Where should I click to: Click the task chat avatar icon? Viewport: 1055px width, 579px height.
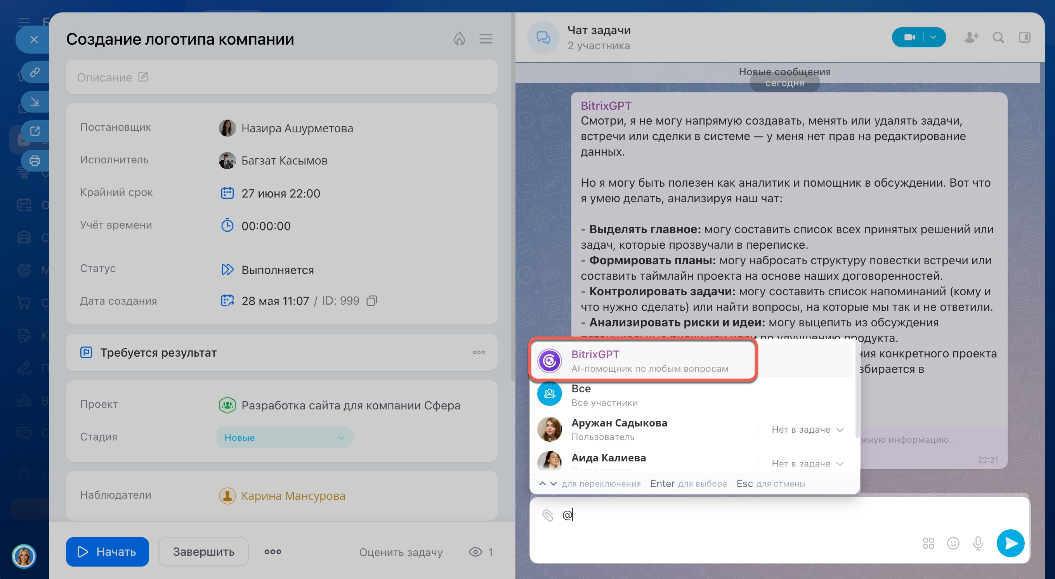543,38
